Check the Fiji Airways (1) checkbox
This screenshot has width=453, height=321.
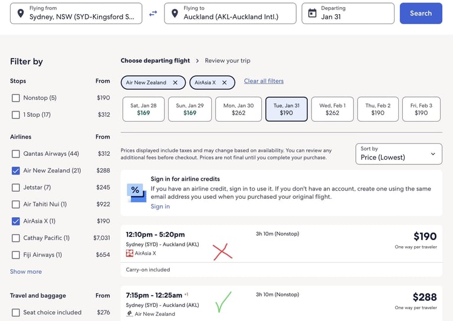point(15,255)
